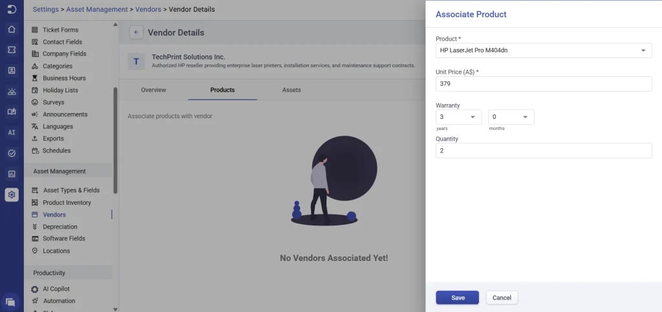Click the 'No Vendors Associated Yet!' message
662x312 pixels.
(x=334, y=258)
